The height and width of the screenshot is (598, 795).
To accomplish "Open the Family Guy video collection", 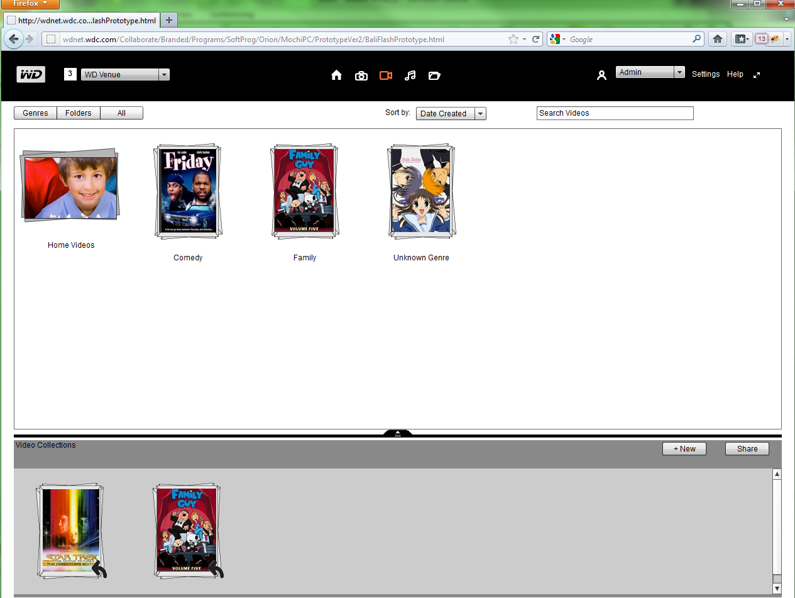I will coord(187,531).
